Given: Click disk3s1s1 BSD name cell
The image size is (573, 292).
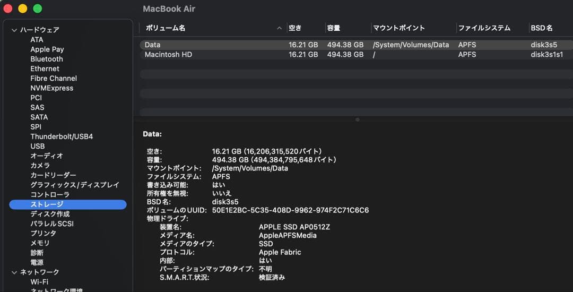Looking at the screenshot, I should click(x=547, y=55).
